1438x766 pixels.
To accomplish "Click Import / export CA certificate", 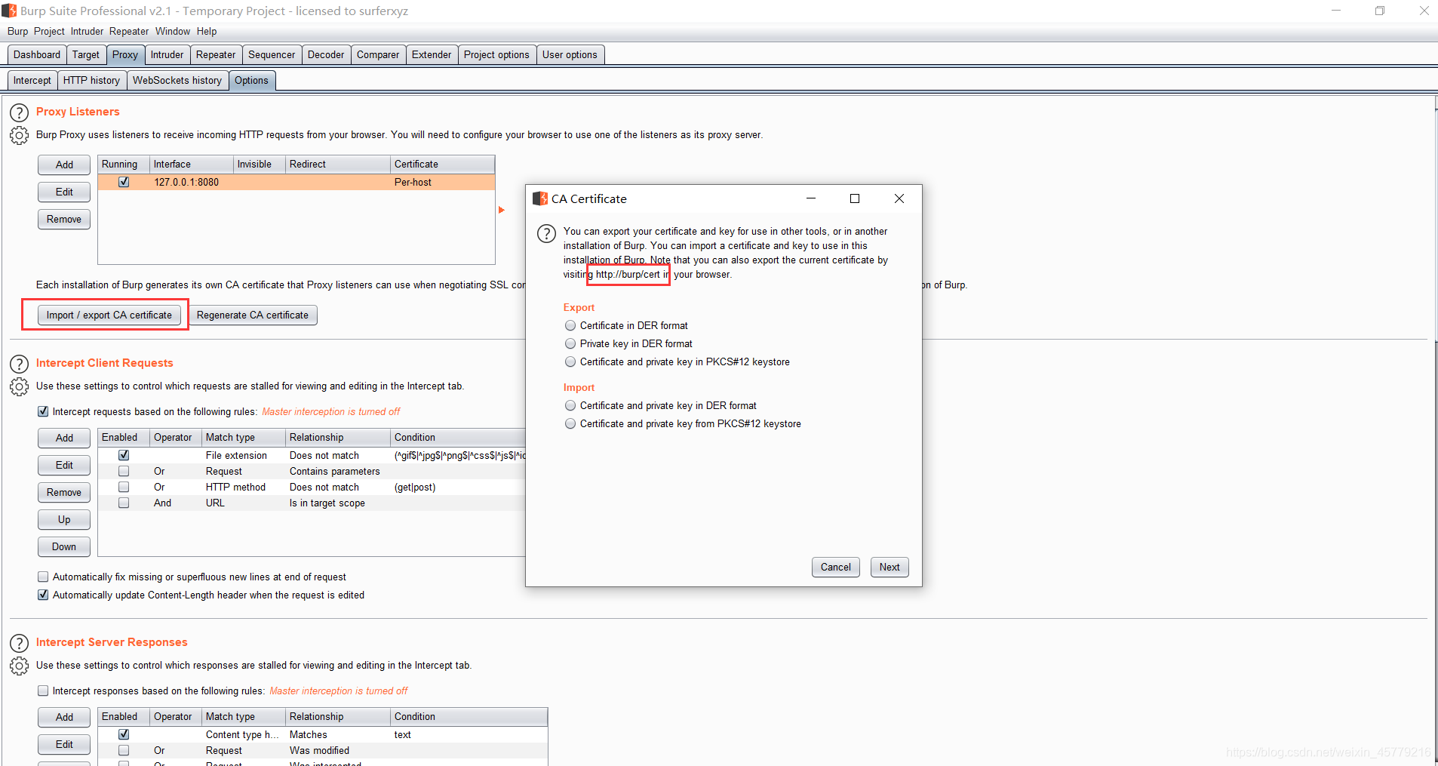I will pyautogui.click(x=109, y=315).
